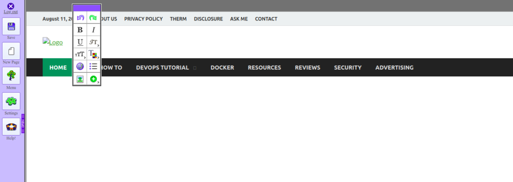Open the RESOURCES menu item

(x=265, y=67)
